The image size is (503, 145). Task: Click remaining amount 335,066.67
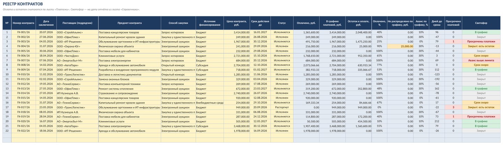point(359,70)
